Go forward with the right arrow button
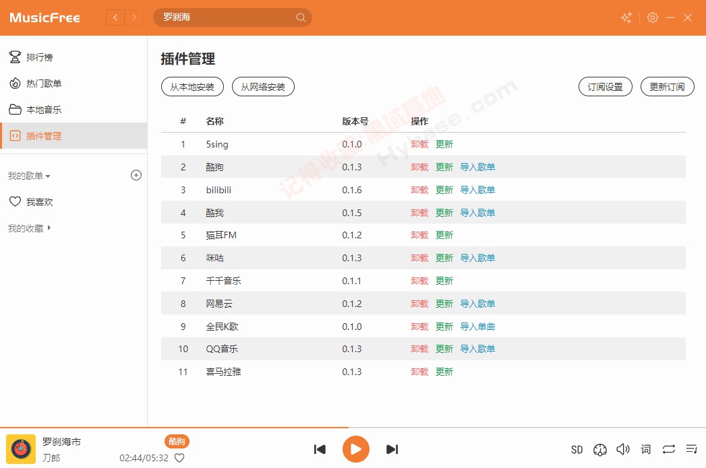Image resolution: width=706 pixels, height=468 pixels. coord(134,18)
